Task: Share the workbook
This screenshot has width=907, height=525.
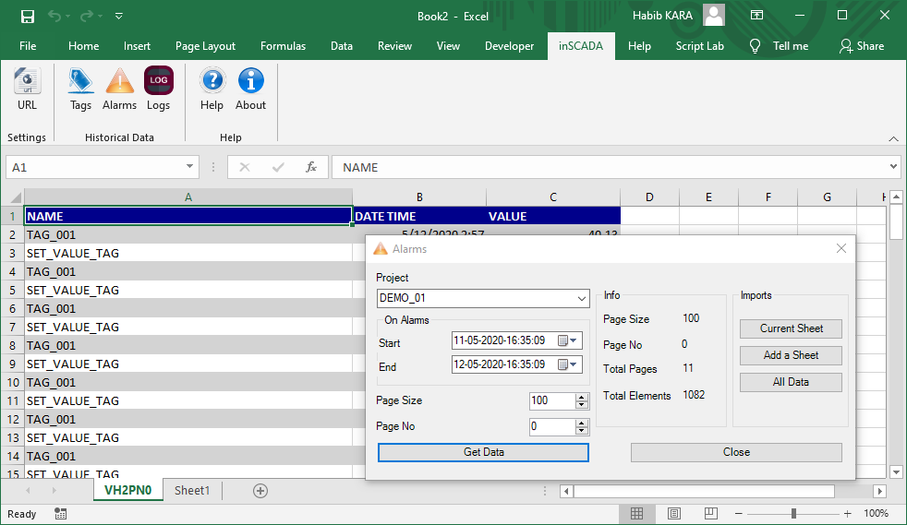Action: [x=862, y=46]
